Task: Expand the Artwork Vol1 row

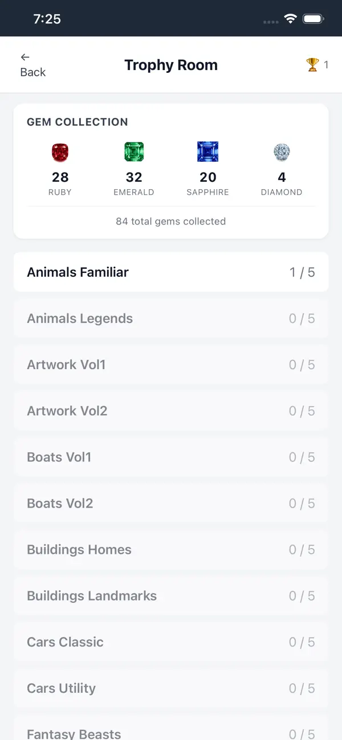Action: click(x=171, y=365)
